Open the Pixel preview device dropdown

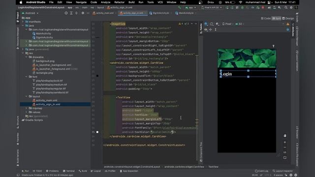228,24
